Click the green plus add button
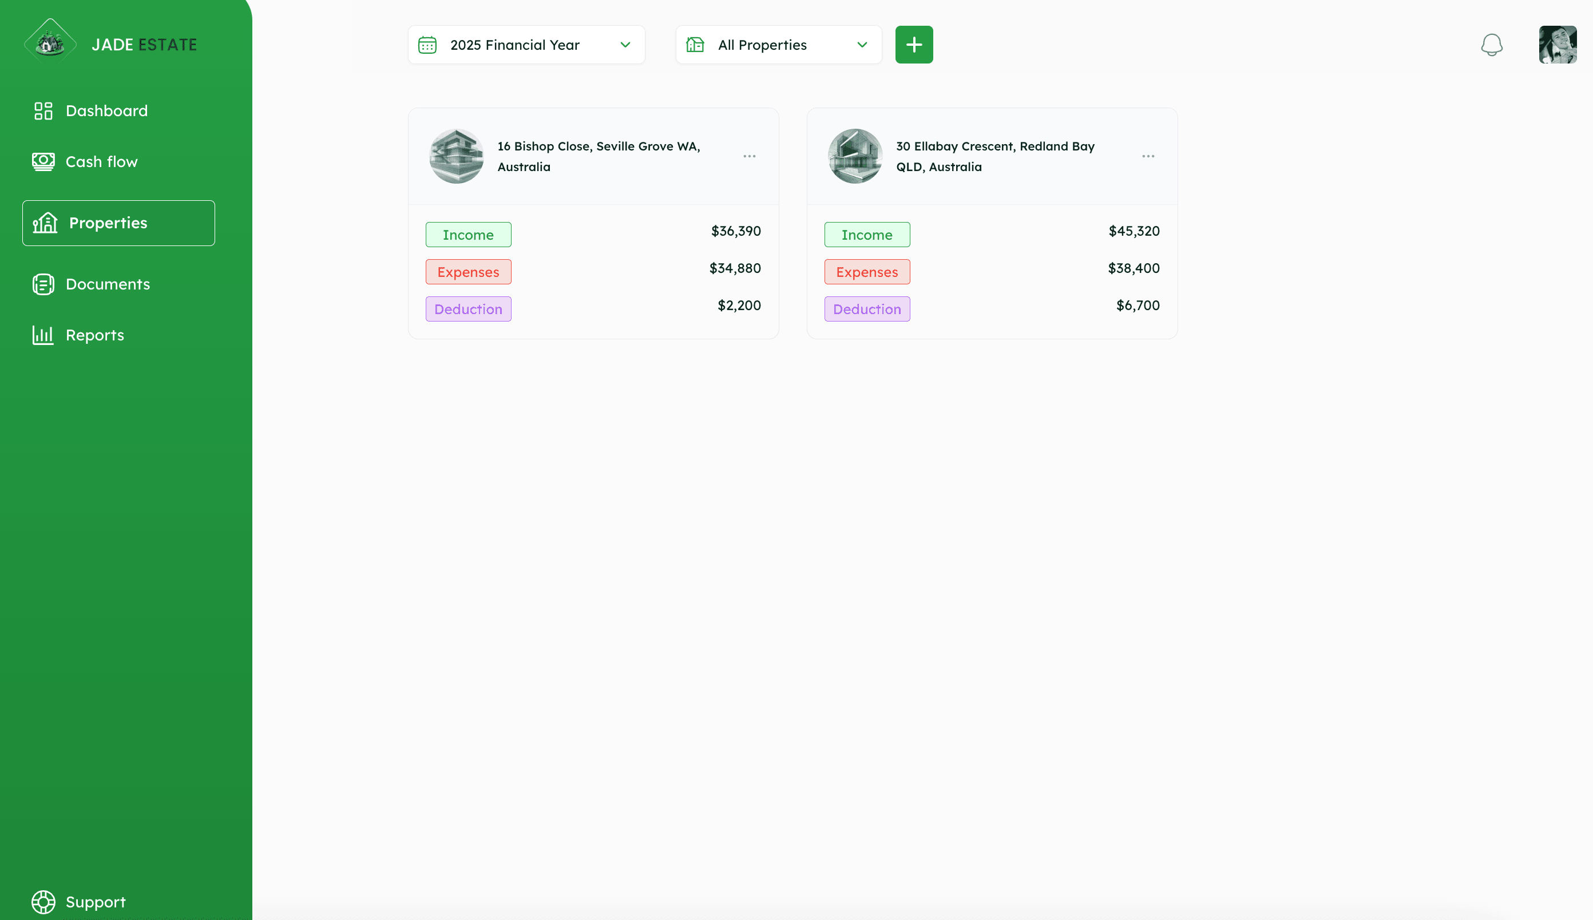Viewport: 1593px width, 920px height. pyautogui.click(x=914, y=45)
